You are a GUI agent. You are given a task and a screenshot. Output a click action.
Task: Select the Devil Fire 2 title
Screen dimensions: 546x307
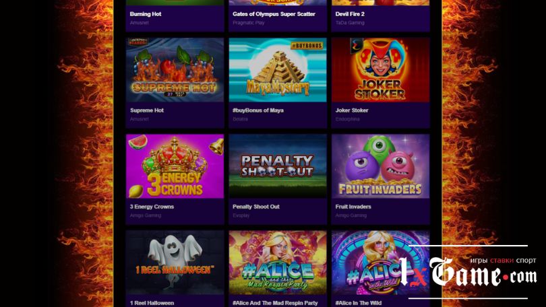pyautogui.click(x=350, y=14)
